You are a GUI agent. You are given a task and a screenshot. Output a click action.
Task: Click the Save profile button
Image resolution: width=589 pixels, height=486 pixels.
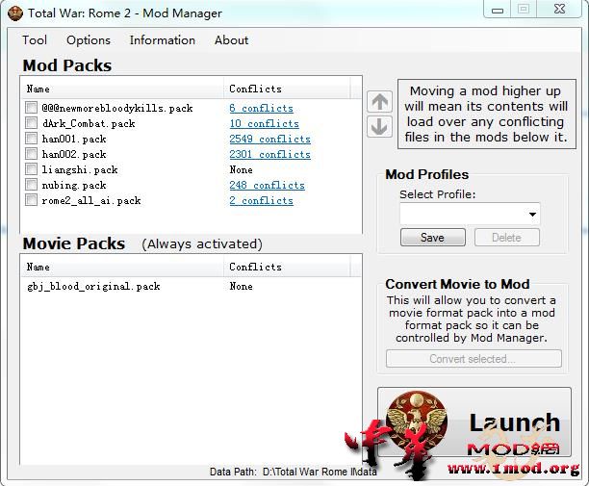tap(432, 238)
